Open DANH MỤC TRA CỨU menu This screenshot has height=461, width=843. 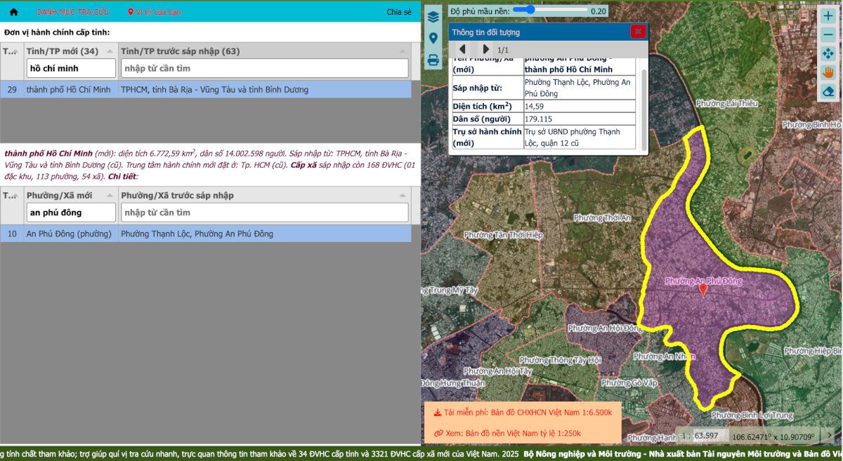72,12
